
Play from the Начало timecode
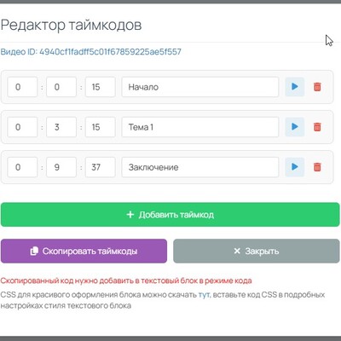(x=295, y=87)
